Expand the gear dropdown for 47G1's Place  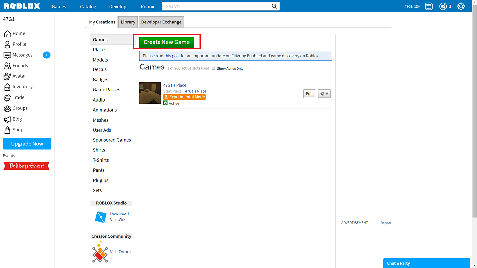[x=324, y=94]
